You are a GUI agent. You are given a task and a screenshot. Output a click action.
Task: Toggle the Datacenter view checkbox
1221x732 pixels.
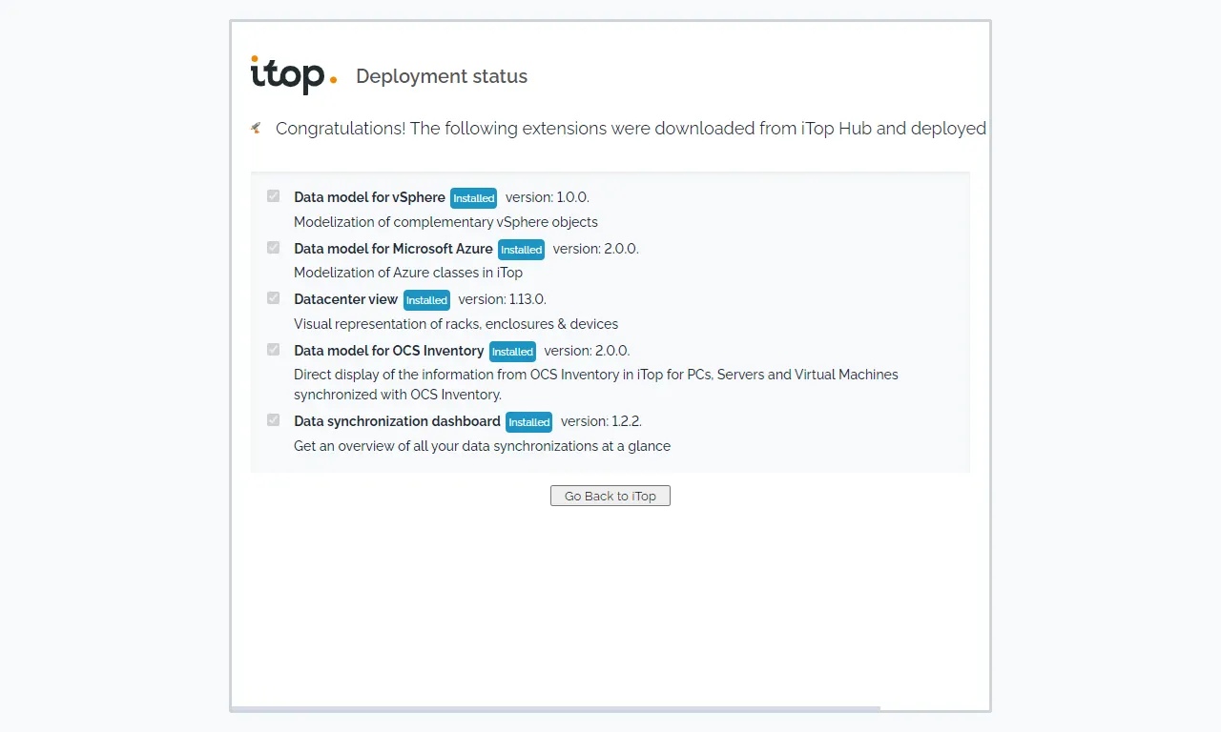coord(274,298)
